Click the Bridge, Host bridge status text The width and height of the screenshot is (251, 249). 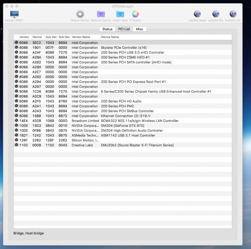[x=29, y=233]
